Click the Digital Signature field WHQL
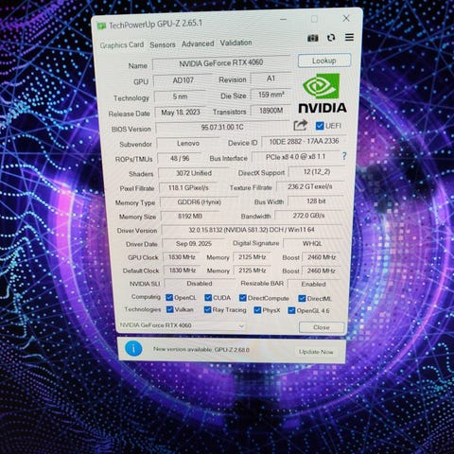The image size is (454, 454). point(312,244)
